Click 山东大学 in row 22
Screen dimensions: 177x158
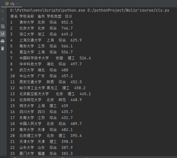[27, 147]
